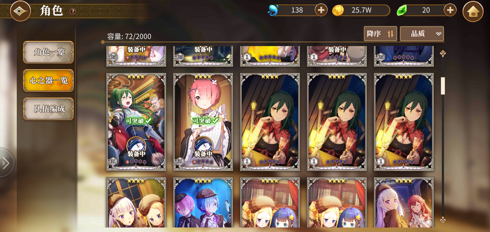
Task: Open the 队伍编成 tab
Action: pyautogui.click(x=48, y=109)
